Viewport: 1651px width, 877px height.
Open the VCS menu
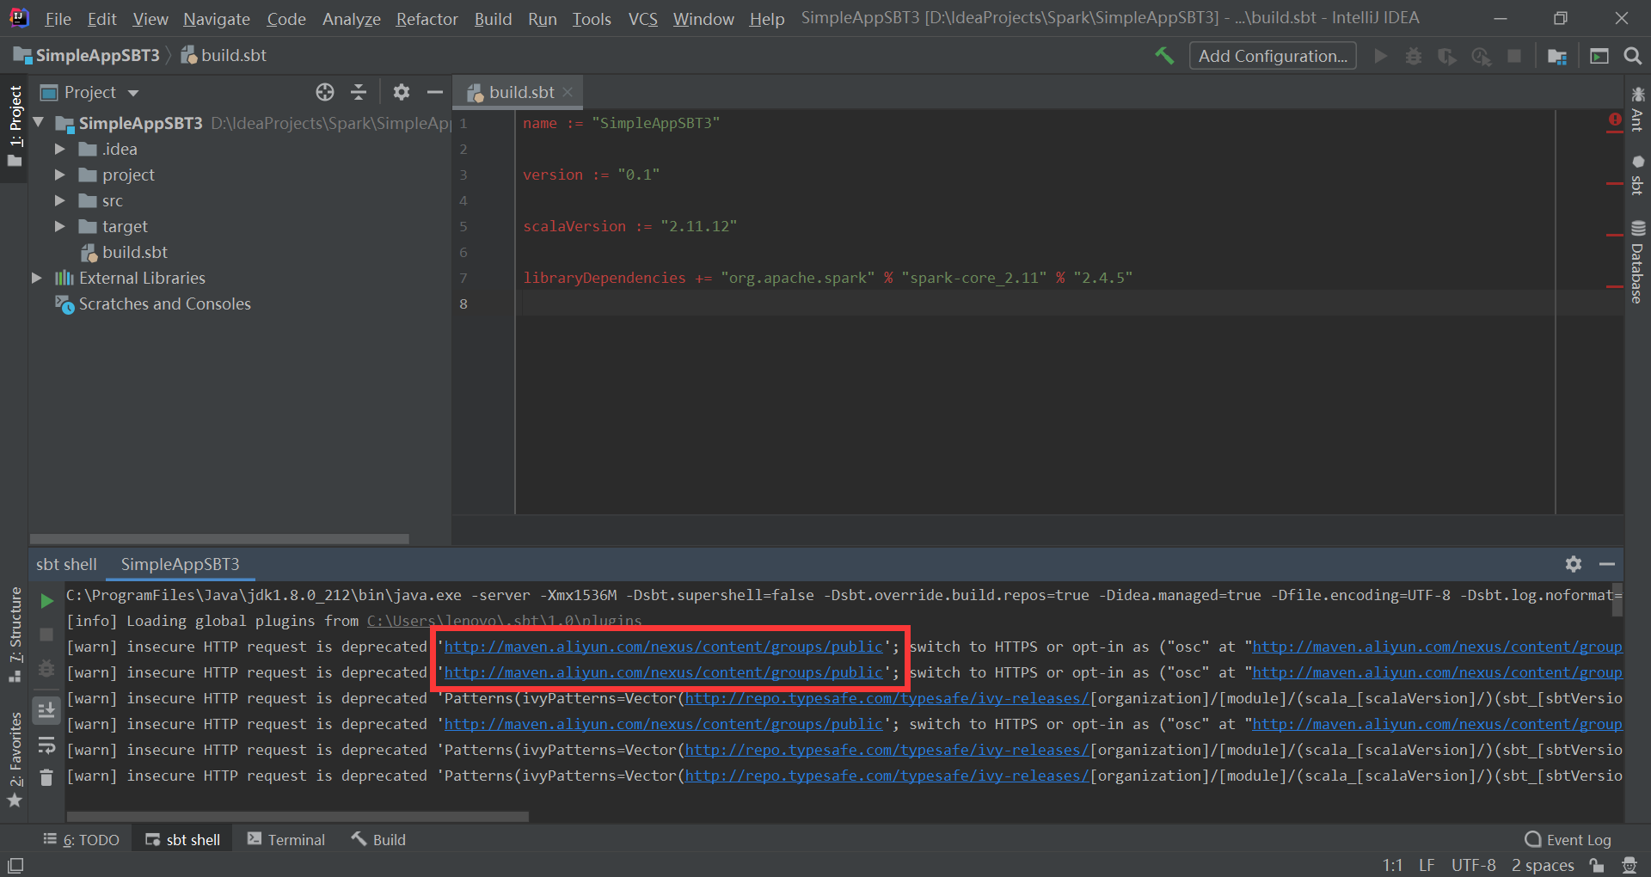click(x=642, y=19)
